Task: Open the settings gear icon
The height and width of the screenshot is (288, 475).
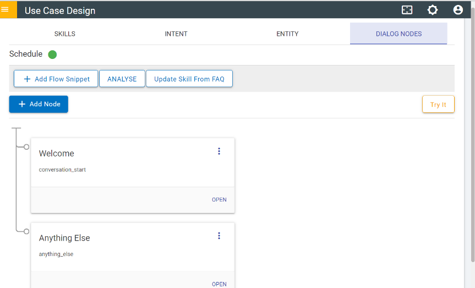Action: click(x=433, y=10)
